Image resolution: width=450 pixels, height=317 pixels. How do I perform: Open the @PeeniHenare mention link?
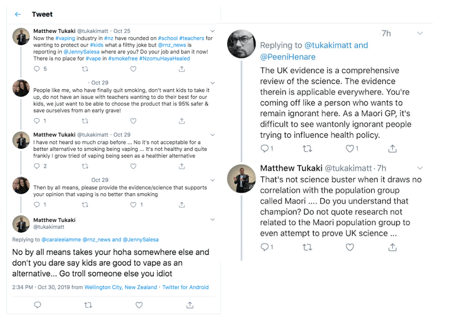287,56
